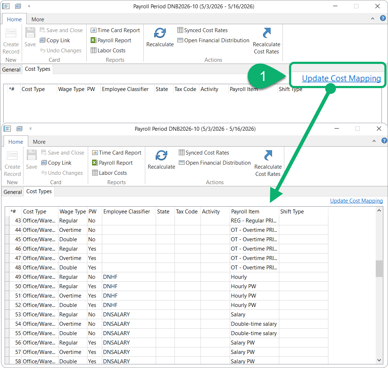Image resolution: width=388 pixels, height=368 pixels.
Task: Open quick access dropdown in bottom window
Action: coord(30,129)
